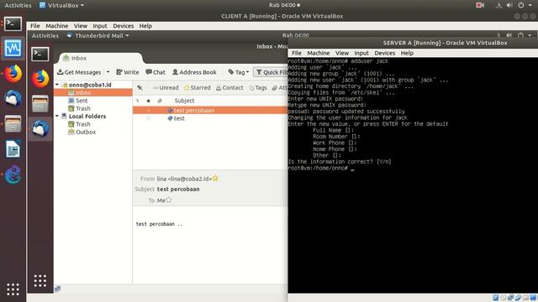Open Machine menu of SERVER A window
This screenshot has width=538, height=302.
[x=318, y=53]
